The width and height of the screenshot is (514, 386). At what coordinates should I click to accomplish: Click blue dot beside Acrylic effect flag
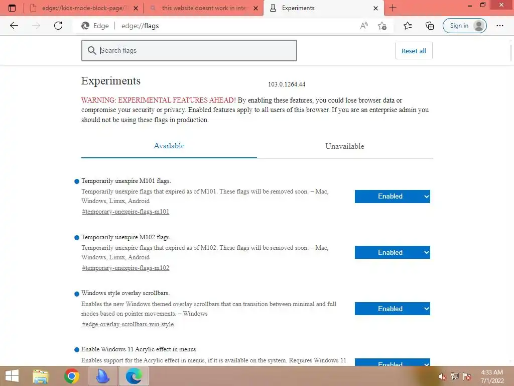pyautogui.click(x=77, y=350)
